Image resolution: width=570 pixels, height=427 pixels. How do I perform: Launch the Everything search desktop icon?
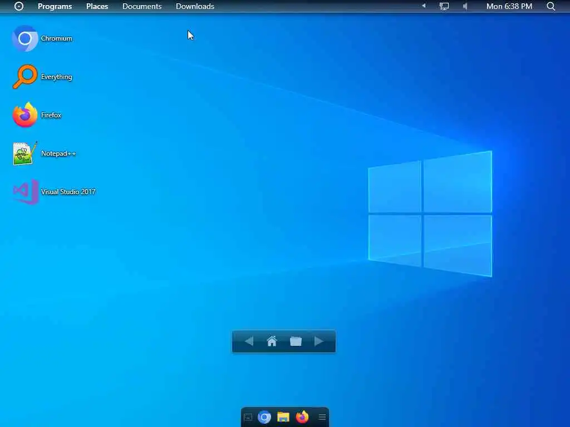pos(25,77)
